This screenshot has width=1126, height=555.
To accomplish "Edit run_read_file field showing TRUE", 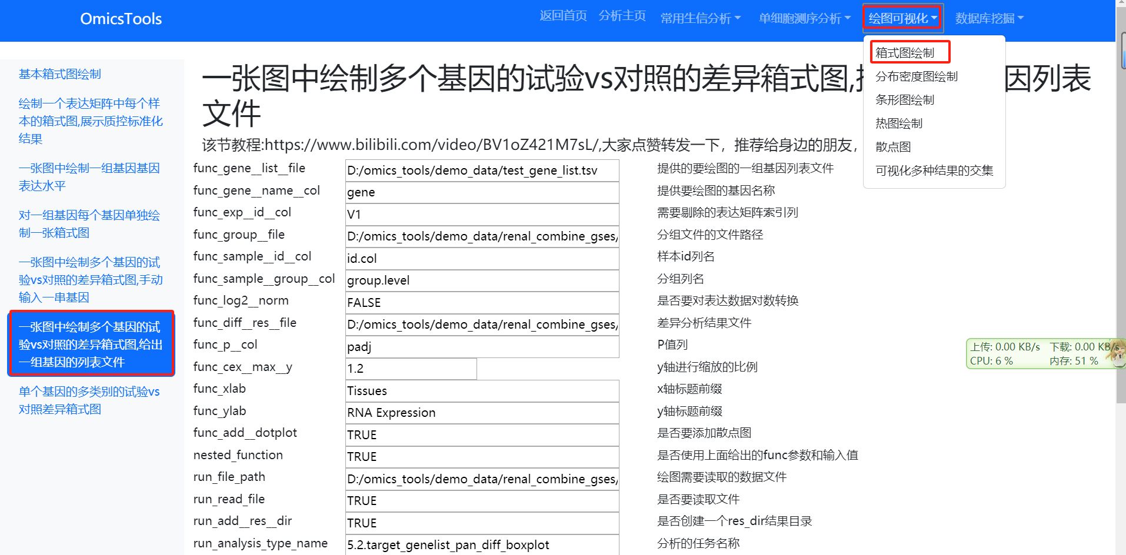I will click(482, 501).
